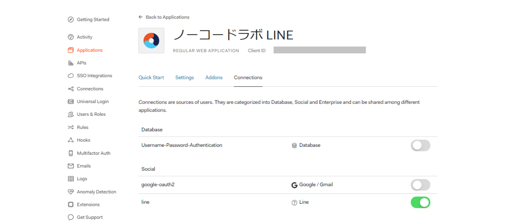Screen dimensions: 515x224
Task: Go to Emails page
Action: [84, 166]
